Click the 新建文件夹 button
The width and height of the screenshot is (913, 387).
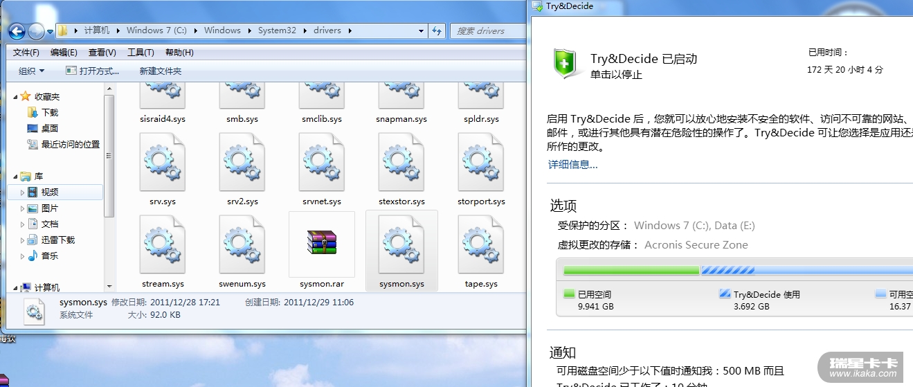coord(160,71)
